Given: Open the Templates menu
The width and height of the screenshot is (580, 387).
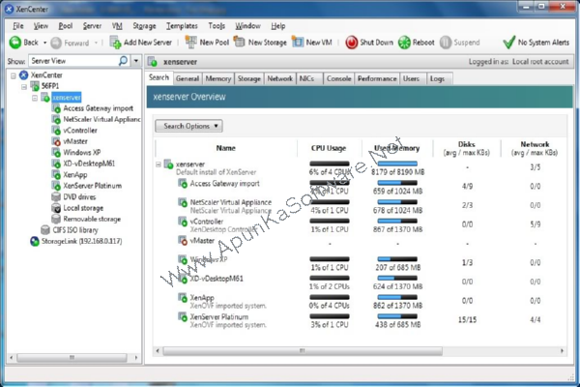Looking at the screenshot, I should tap(182, 26).
